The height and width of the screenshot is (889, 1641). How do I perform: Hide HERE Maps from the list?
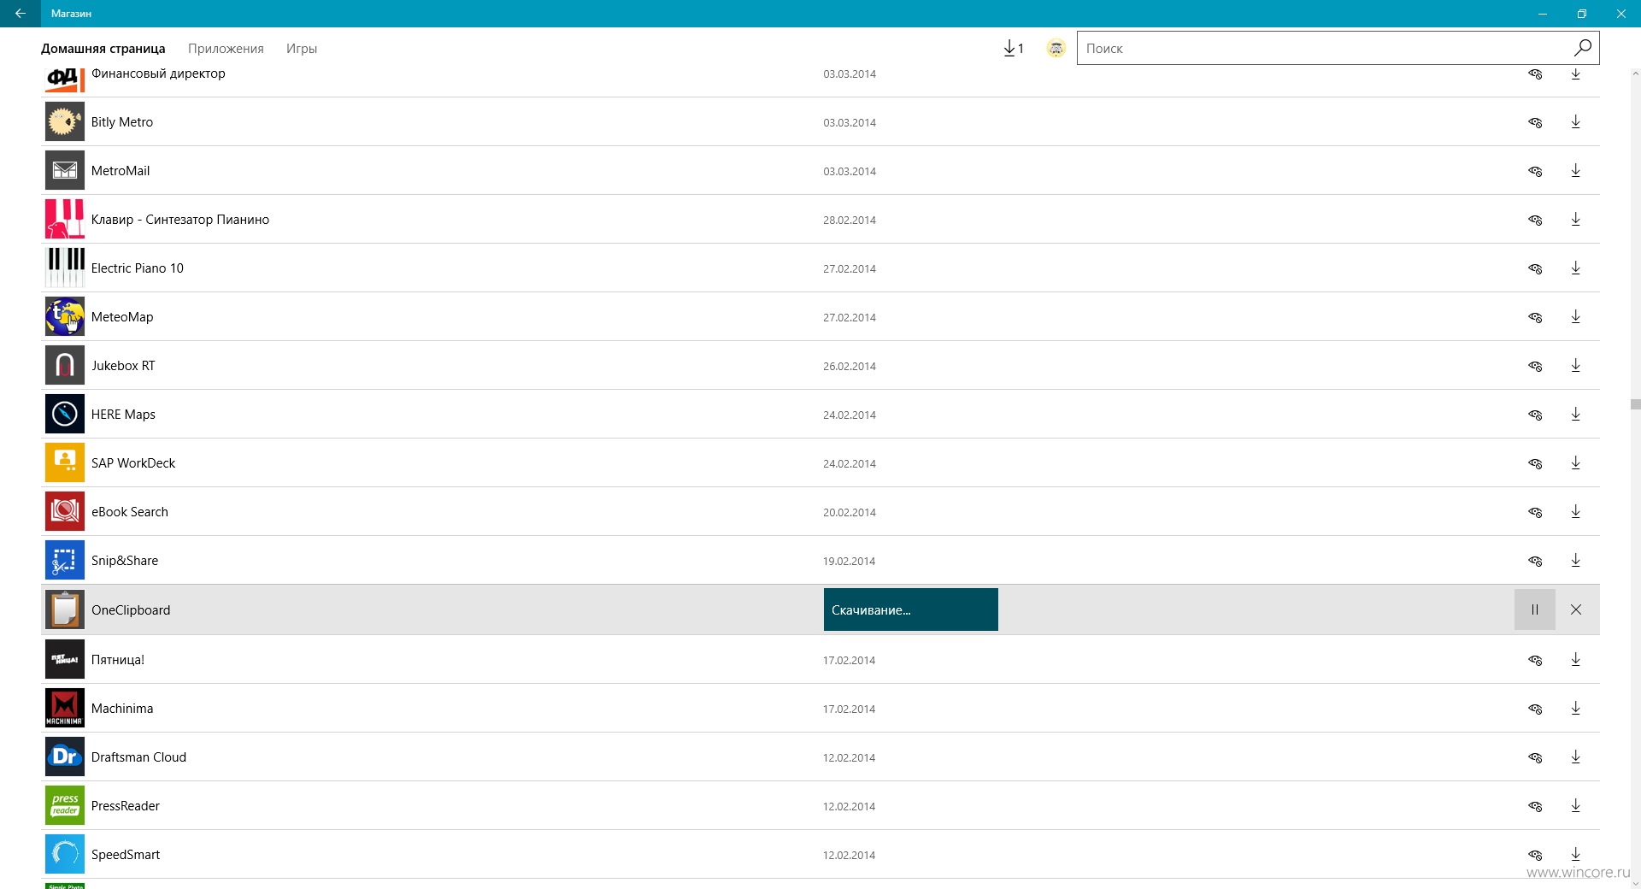coord(1535,415)
